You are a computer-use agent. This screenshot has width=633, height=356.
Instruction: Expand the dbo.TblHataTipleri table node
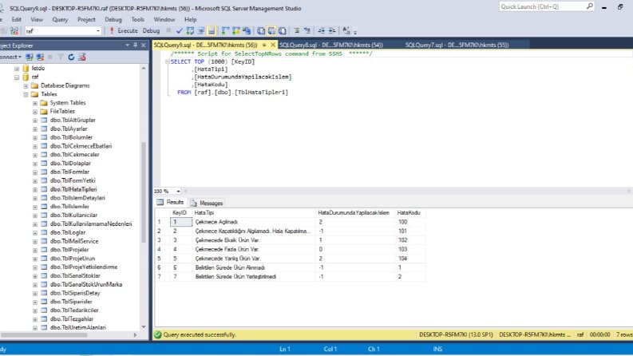pos(34,190)
